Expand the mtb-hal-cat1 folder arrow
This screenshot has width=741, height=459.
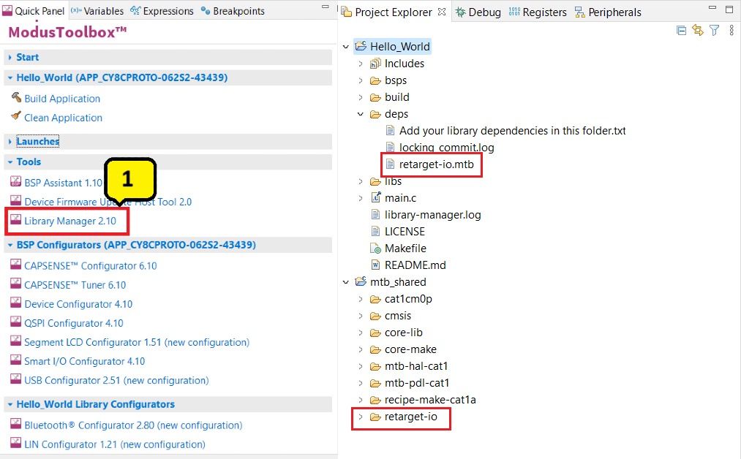361,366
